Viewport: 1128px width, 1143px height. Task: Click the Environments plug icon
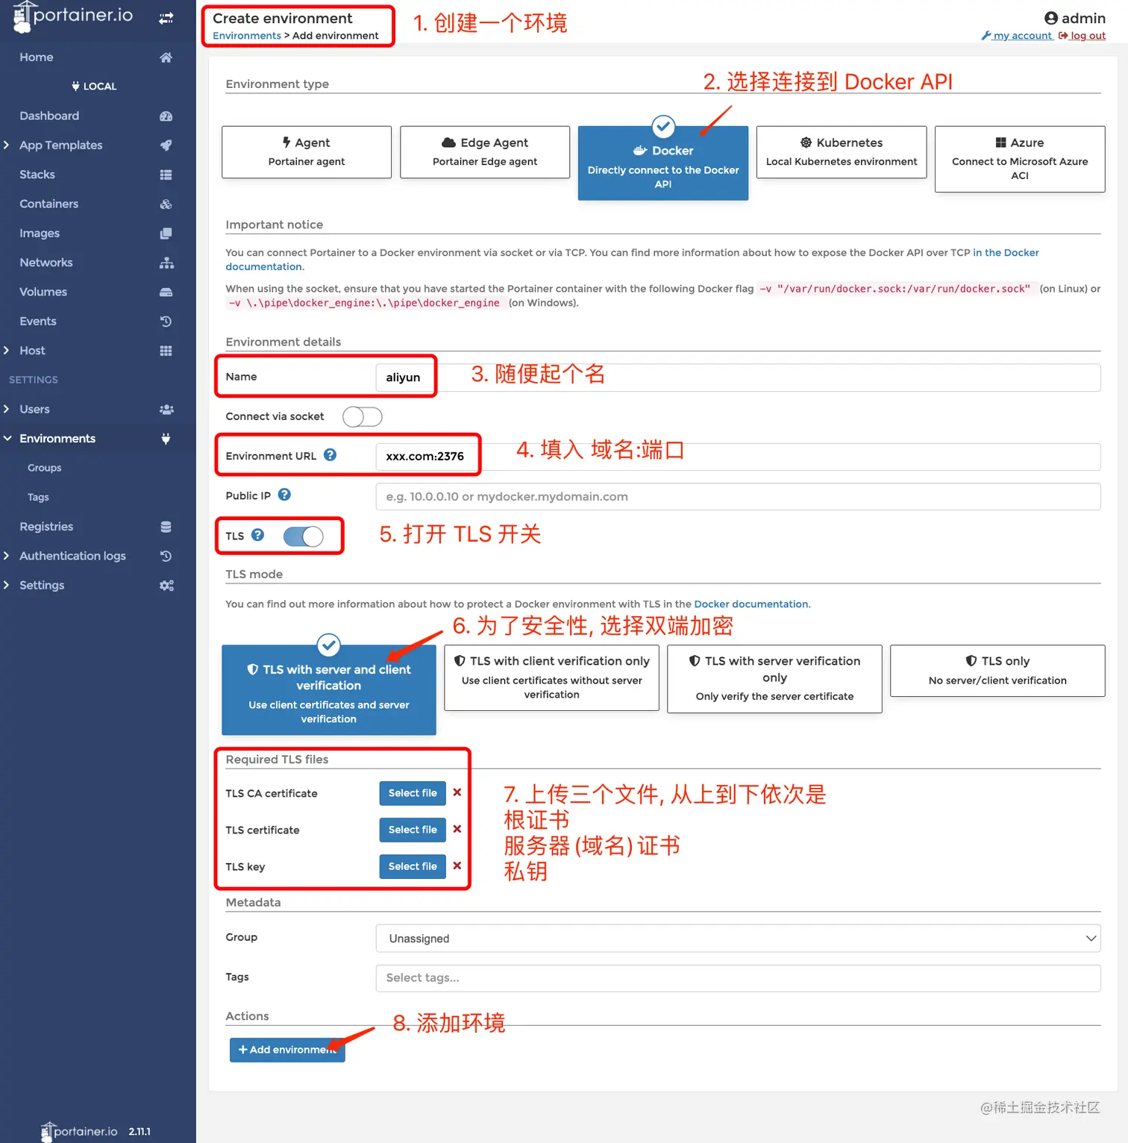coord(166,439)
